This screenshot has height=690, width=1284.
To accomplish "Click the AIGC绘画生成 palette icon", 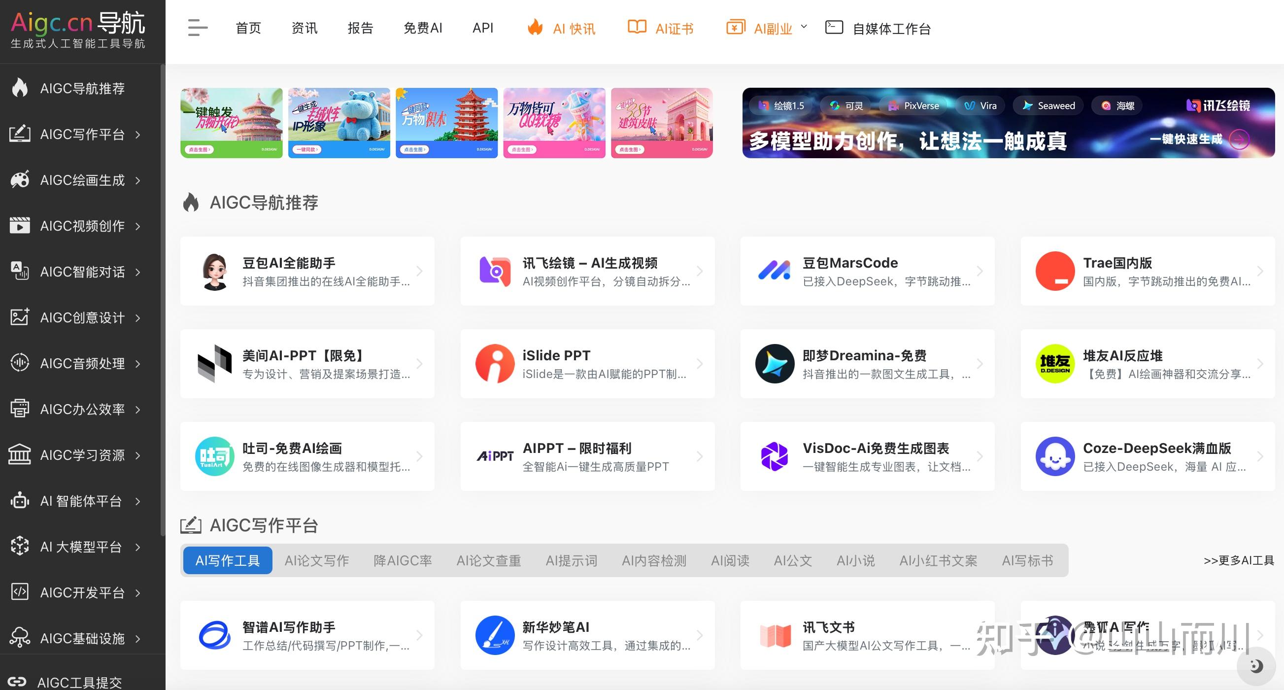I will pyautogui.click(x=20, y=179).
